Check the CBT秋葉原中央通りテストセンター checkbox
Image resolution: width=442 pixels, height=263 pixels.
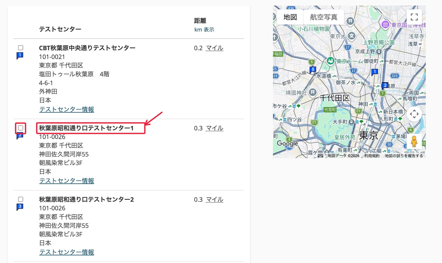point(21,48)
